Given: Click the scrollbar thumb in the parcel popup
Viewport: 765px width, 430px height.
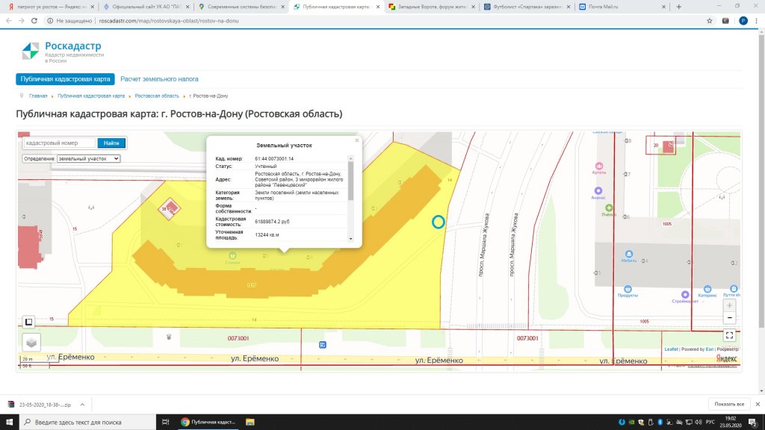Looking at the screenshot, I should [350, 181].
